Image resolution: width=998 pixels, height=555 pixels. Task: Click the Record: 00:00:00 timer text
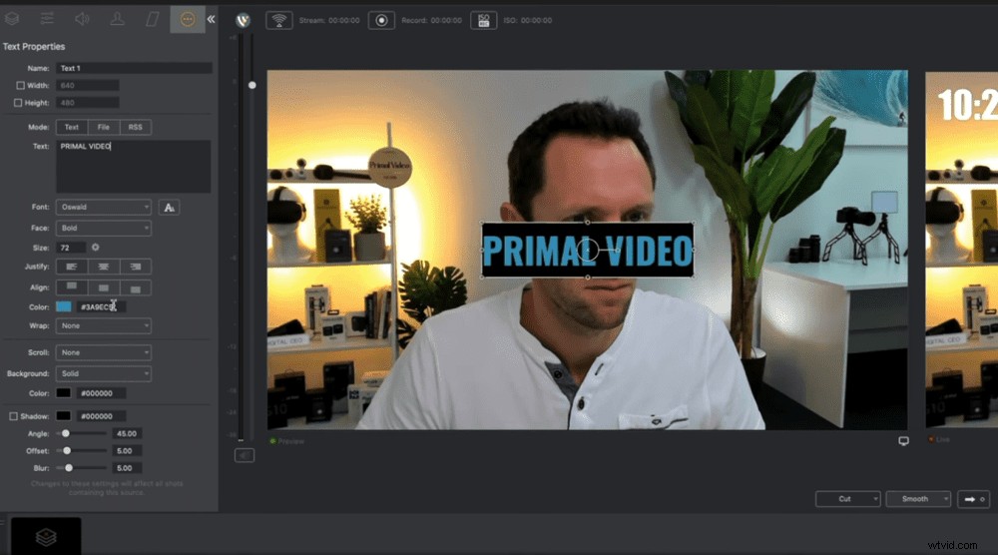431,20
